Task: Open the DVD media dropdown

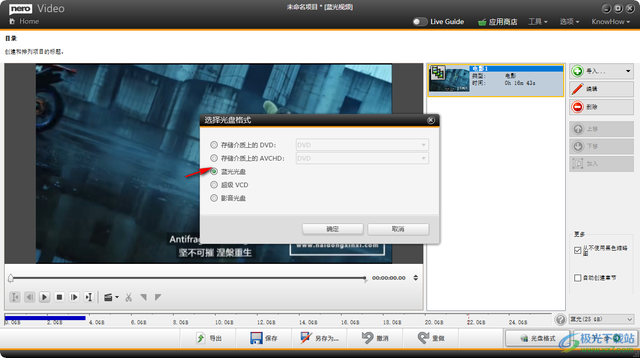Action: pyautogui.click(x=362, y=145)
